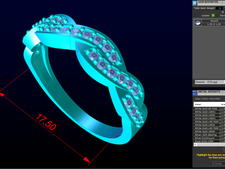Click the Gem Reporter panel icon
This screenshot has height=169, width=225.
[x=195, y=3]
